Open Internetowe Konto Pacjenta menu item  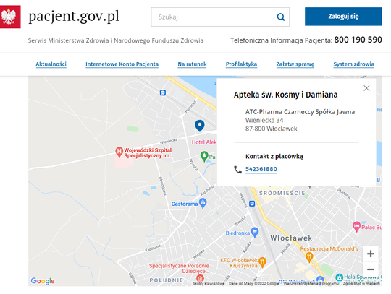(x=122, y=64)
